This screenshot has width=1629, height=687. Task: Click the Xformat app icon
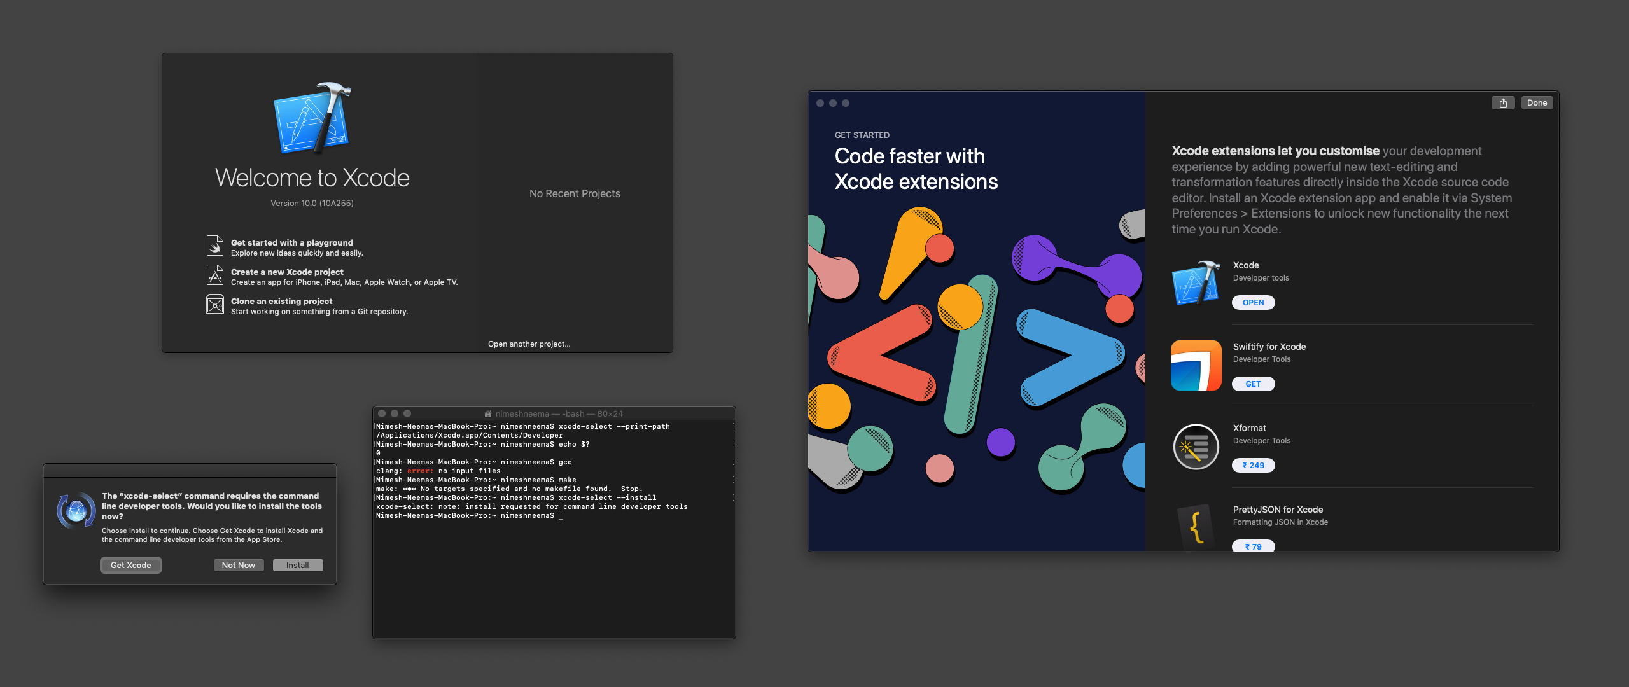tap(1196, 447)
